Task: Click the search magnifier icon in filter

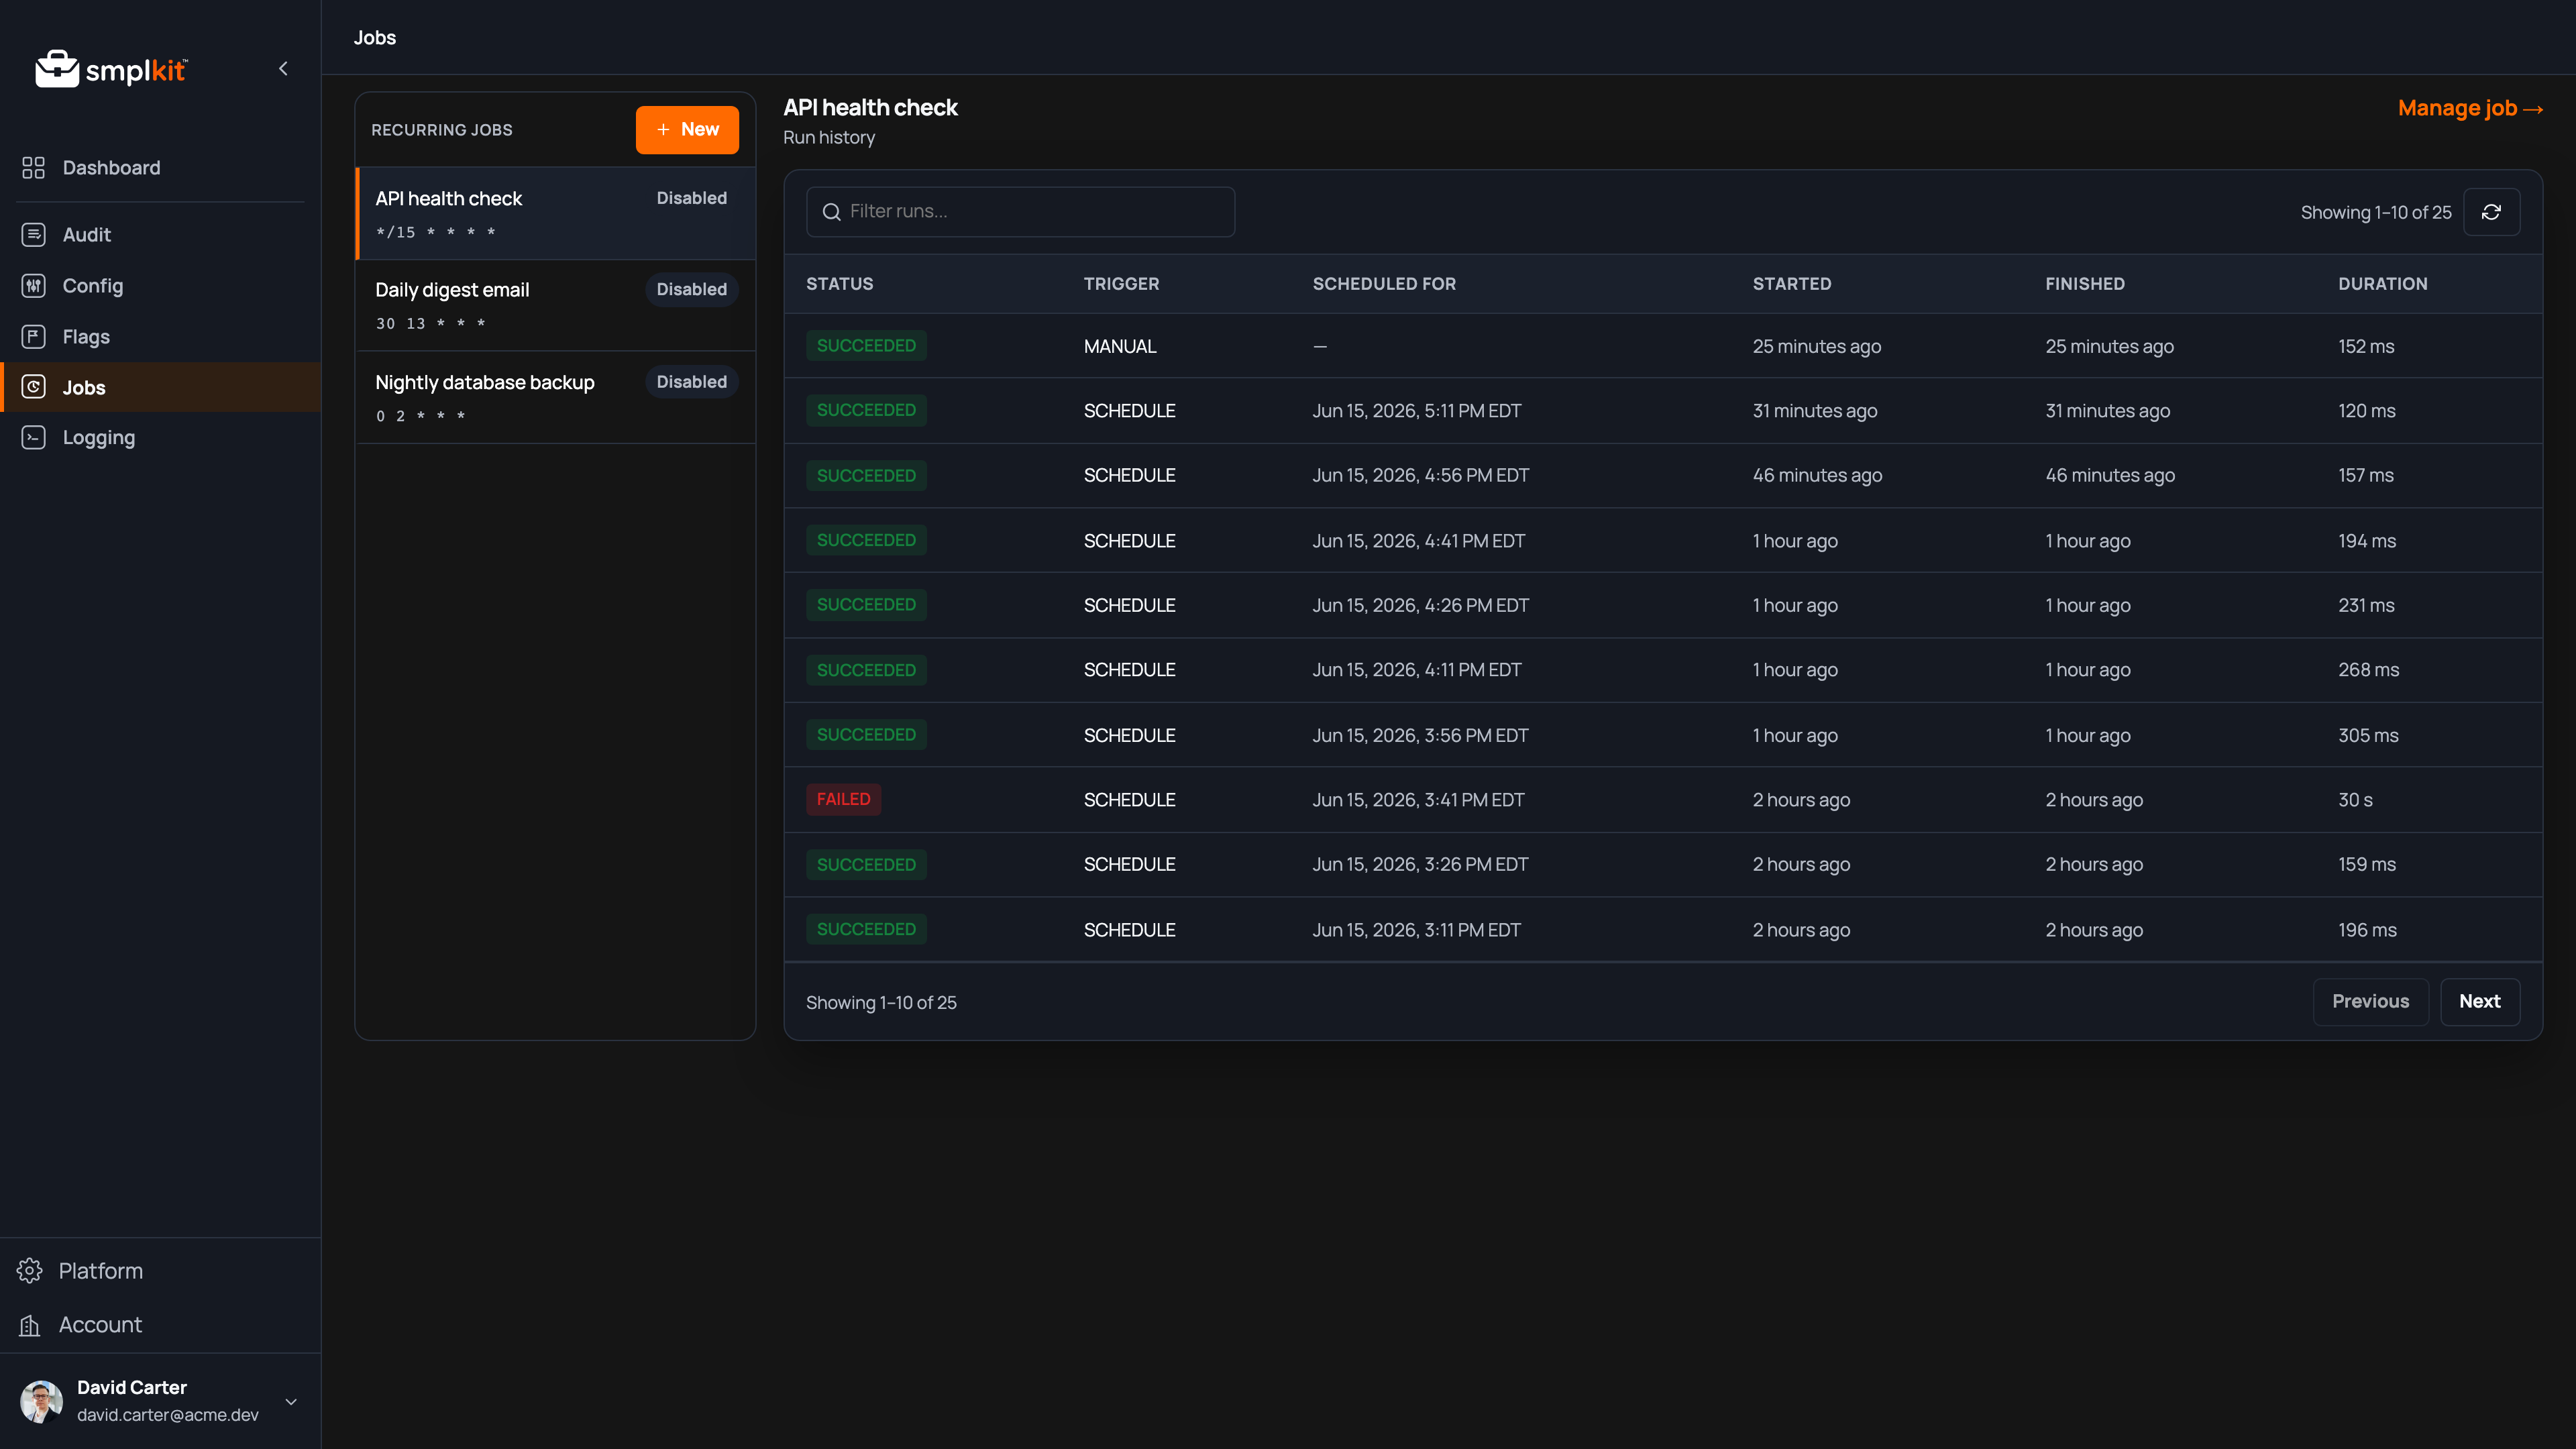Action: tap(831, 212)
